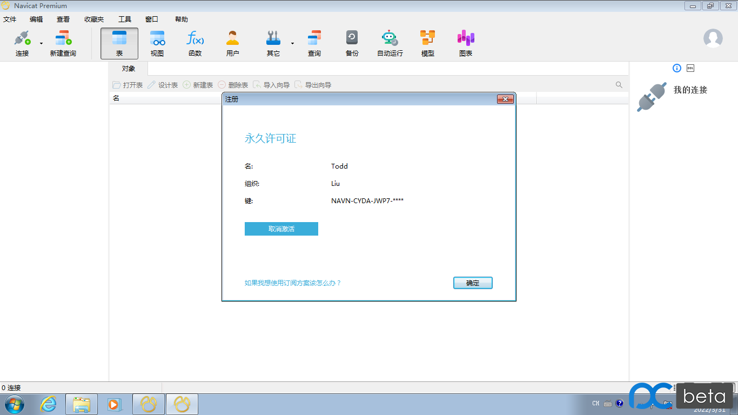The width and height of the screenshot is (738, 415).
Task: Open the Window (窗口) menu
Action: [x=152, y=19]
